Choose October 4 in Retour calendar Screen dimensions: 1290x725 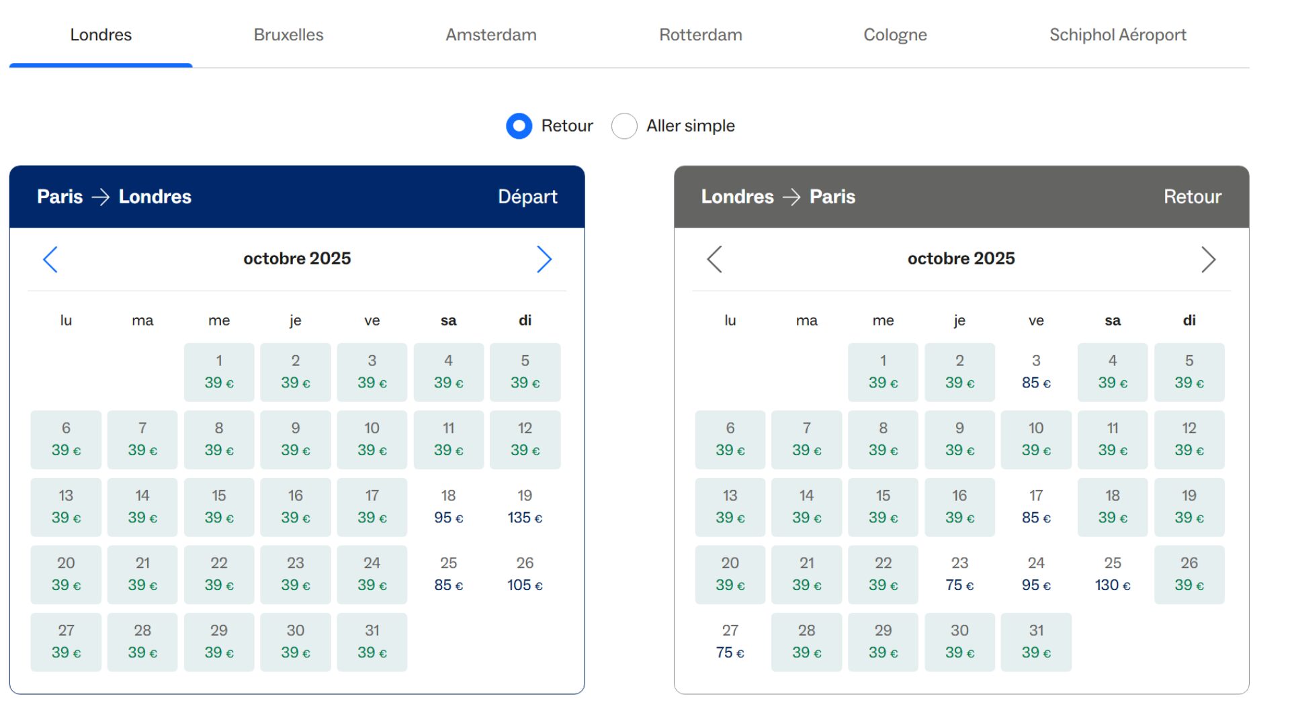(1113, 372)
